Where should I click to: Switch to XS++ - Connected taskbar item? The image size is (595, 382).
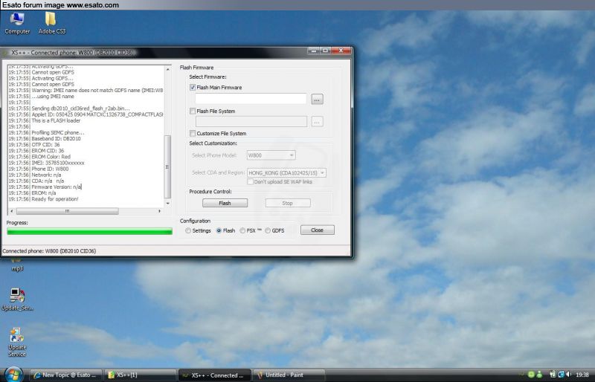[214, 375]
